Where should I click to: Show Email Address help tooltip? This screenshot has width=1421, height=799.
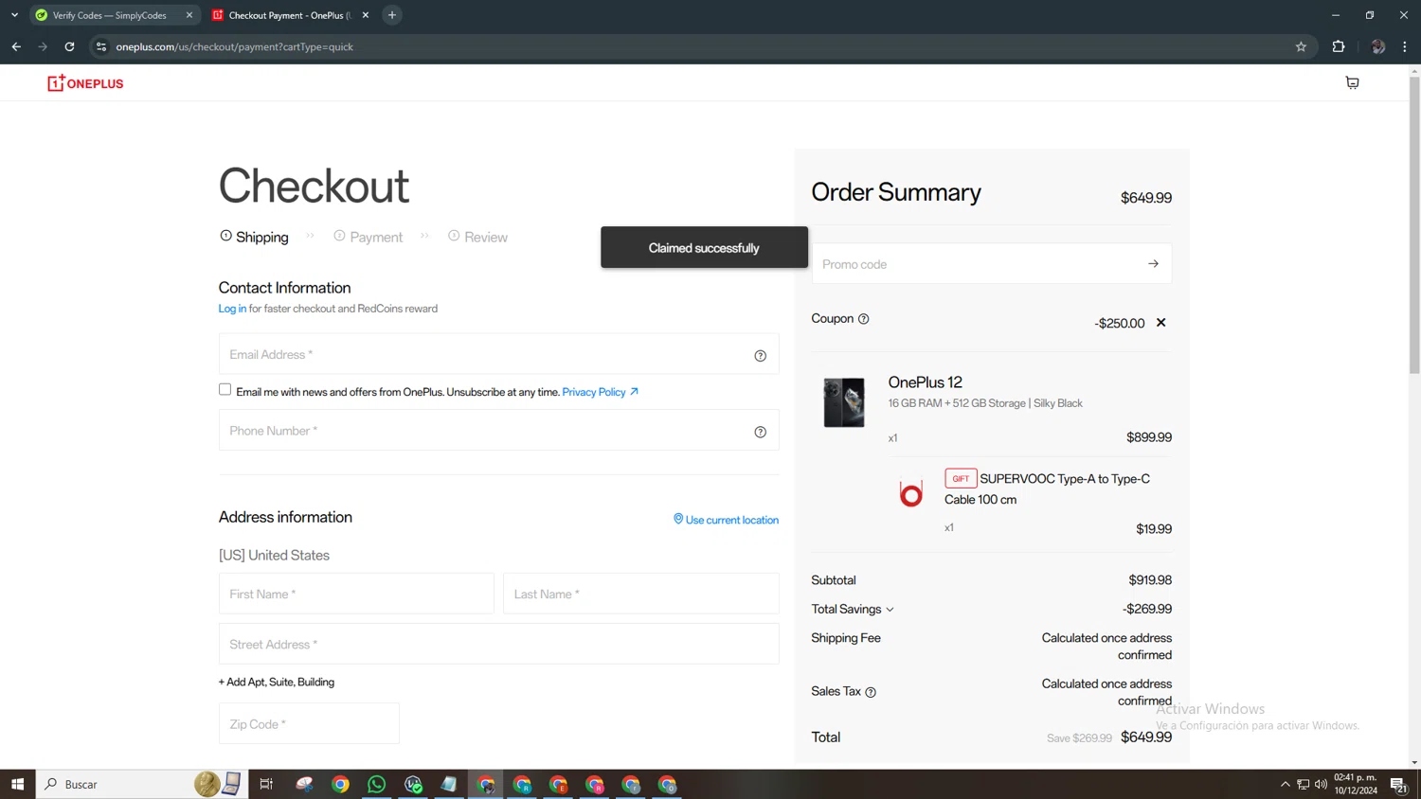(760, 356)
